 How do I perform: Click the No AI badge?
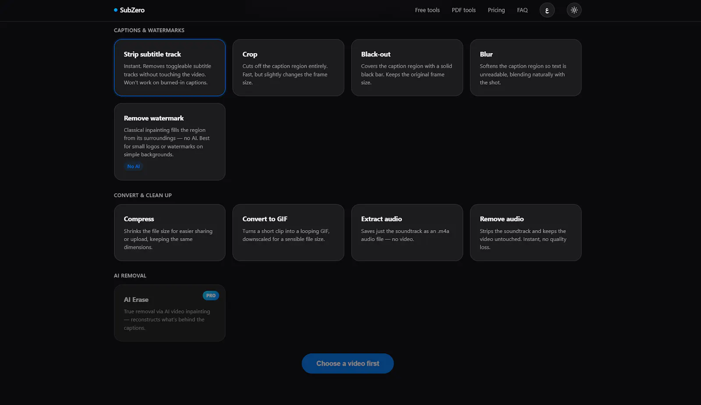pyautogui.click(x=134, y=167)
